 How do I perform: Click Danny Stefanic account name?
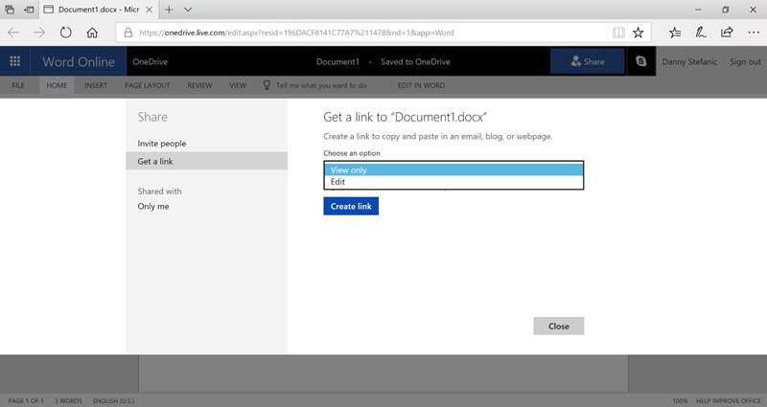tap(689, 61)
